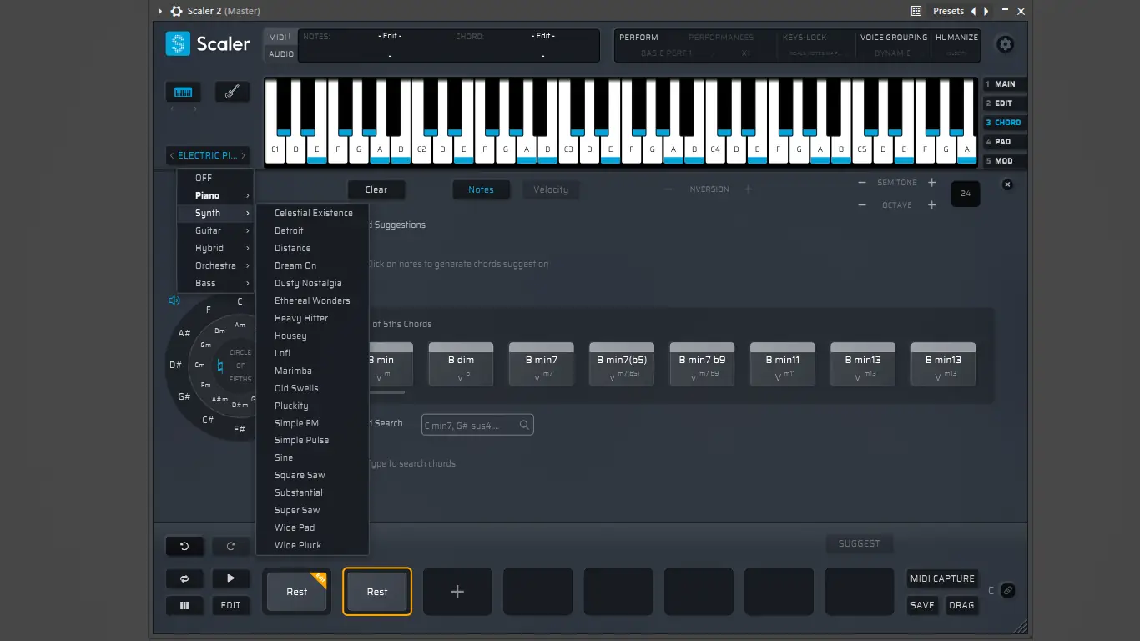Toggle HUMANIZE
The width and height of the screenshot is (1140, 641).
point(956,38)
